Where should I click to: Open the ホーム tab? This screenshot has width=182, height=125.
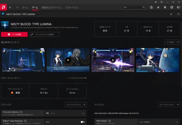coord(25,8)
